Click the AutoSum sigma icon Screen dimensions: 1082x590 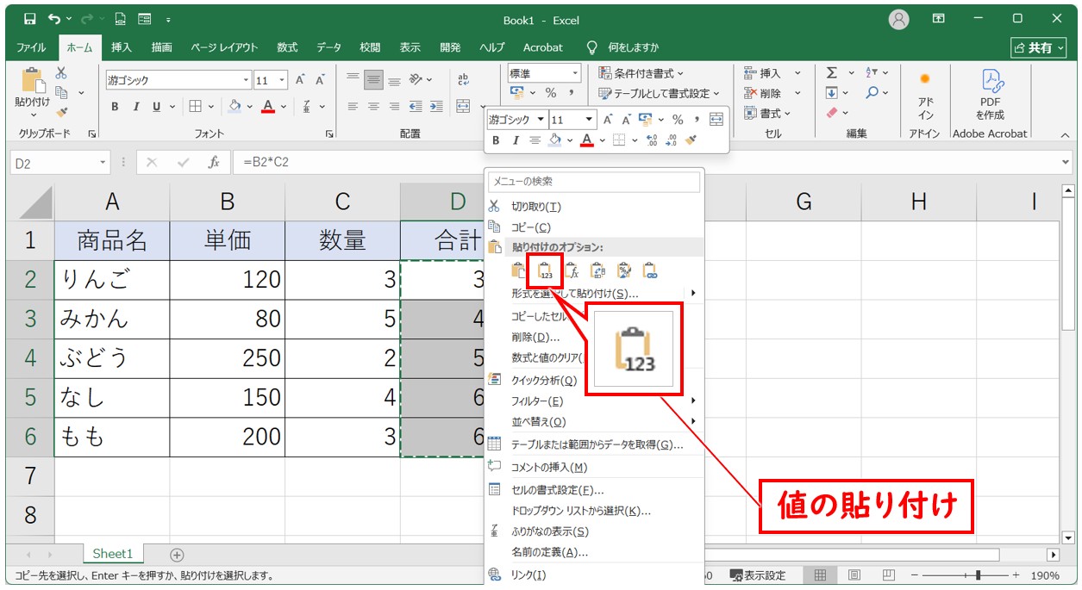pyautogui.click(x=831, y=73)
